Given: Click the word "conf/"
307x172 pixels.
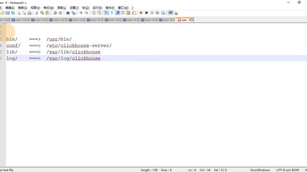Looking at the screenshot, I should pos(13,45).
